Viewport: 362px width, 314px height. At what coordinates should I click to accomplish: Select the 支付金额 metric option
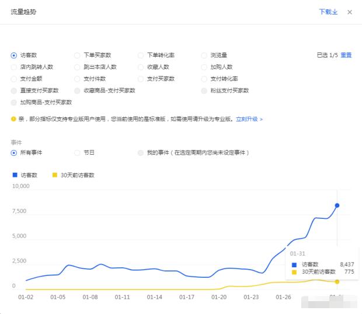coord(14,79)
